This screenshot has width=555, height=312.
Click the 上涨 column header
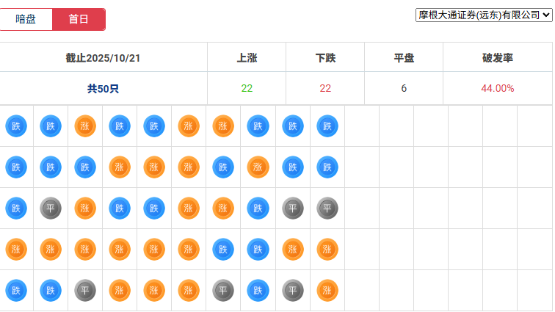coord(247,57)
